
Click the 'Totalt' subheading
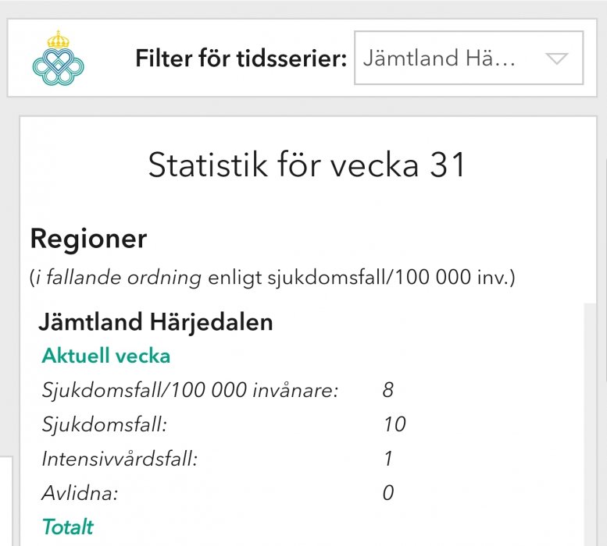[x=67, y=527]
